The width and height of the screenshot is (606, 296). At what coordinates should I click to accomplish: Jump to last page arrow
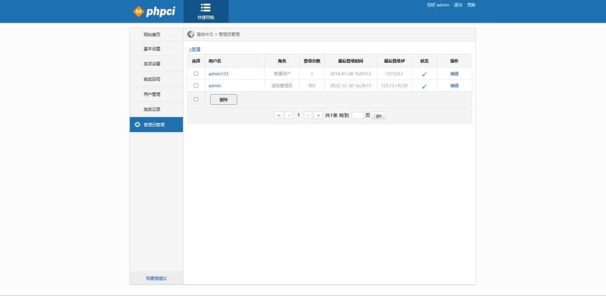click(318, 115)
